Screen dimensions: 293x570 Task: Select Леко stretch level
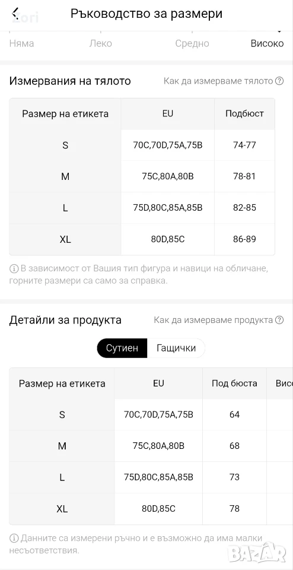pos(101,43)
